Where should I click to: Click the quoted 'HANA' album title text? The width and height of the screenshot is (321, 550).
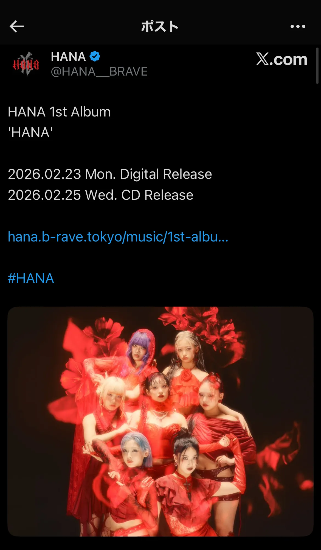(x=30, y=132)
